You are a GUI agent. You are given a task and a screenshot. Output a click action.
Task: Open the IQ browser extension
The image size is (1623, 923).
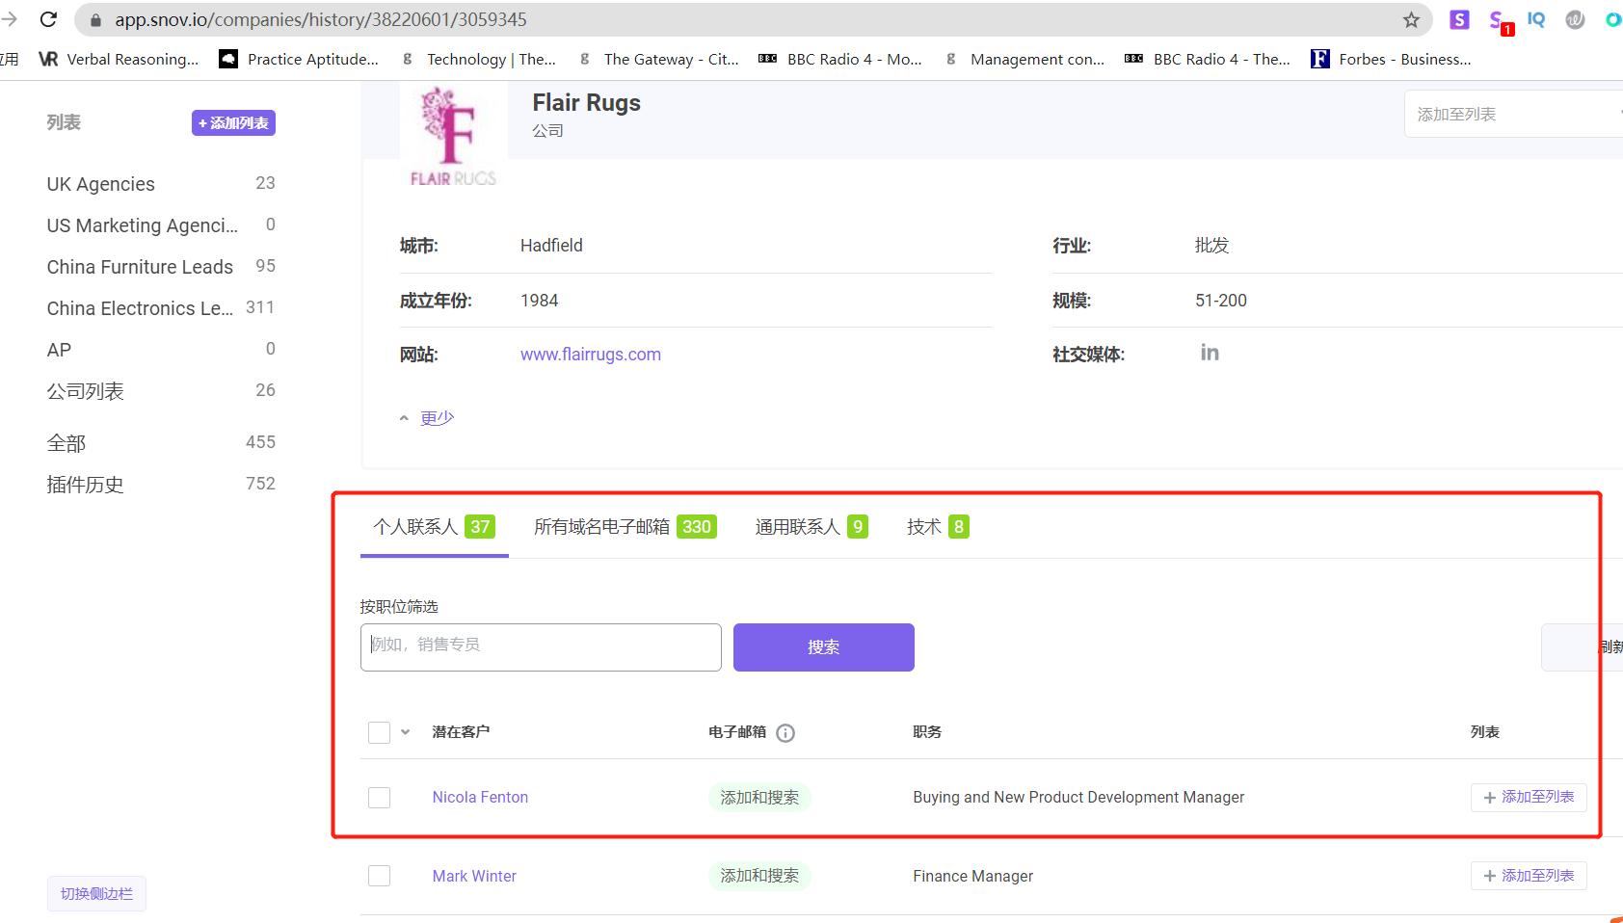click(x=1536, y=19)
